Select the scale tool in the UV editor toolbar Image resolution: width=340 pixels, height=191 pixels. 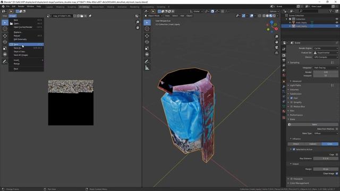tap(5, 48)
